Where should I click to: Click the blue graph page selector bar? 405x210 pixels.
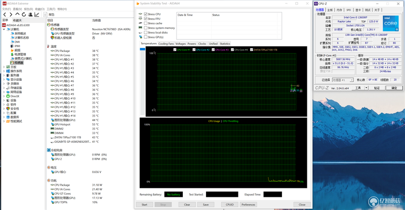point(143,49)
